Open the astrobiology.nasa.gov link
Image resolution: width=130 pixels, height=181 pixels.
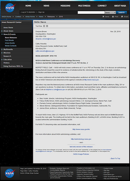(81, 139)
